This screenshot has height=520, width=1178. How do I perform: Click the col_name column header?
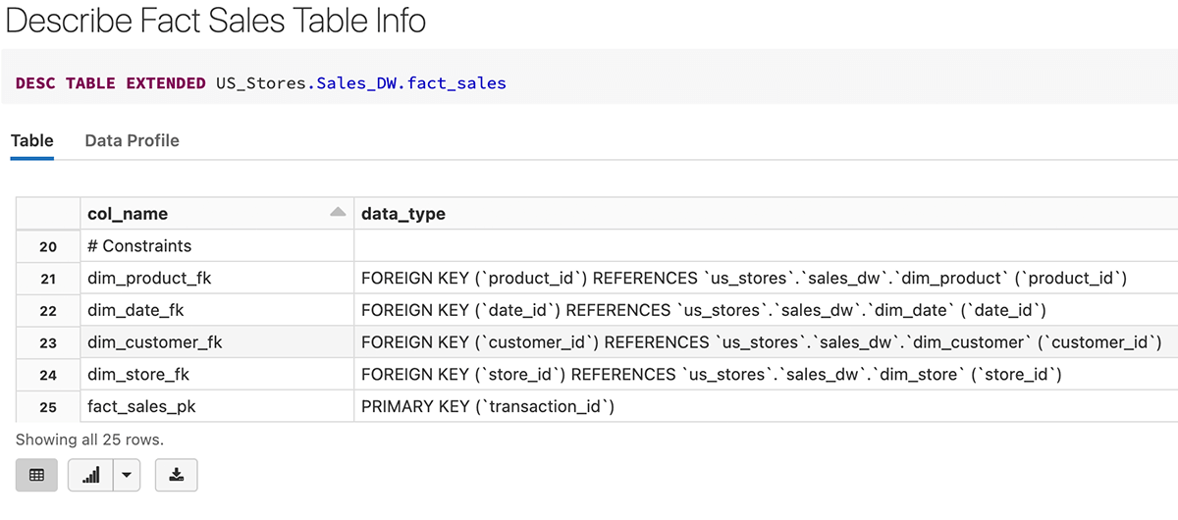(x=128, y=214)
